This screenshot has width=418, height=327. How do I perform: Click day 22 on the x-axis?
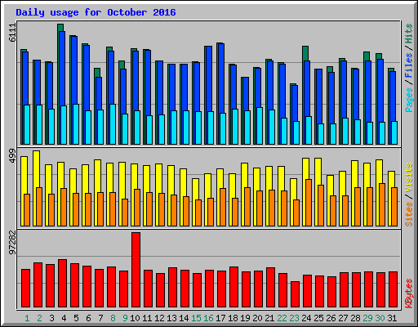(x=282, y=318)
